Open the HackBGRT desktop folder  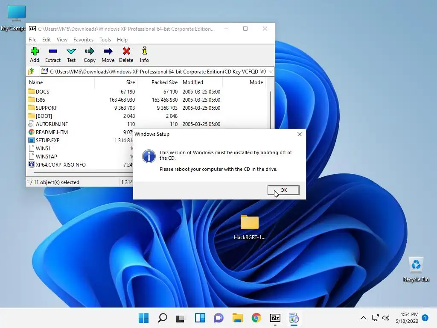point(249,227)
